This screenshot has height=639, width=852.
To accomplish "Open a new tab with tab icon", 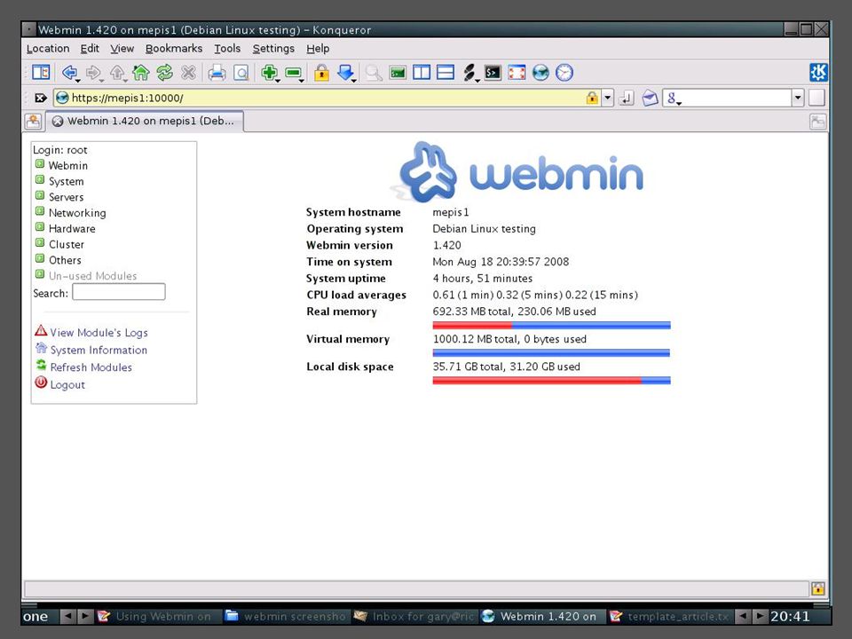I will 33,121.
